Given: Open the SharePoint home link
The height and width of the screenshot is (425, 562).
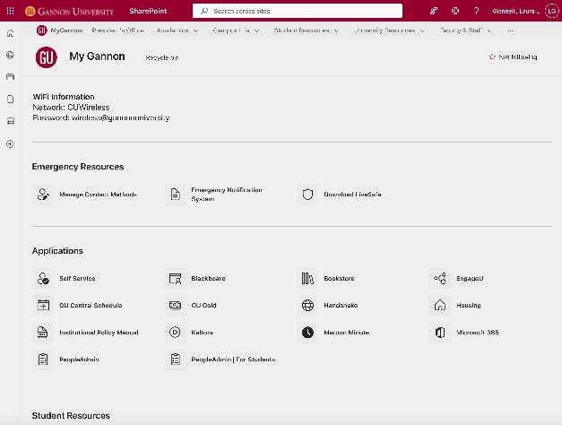Looking at the screenshot, I should click(x=148, y=11).
